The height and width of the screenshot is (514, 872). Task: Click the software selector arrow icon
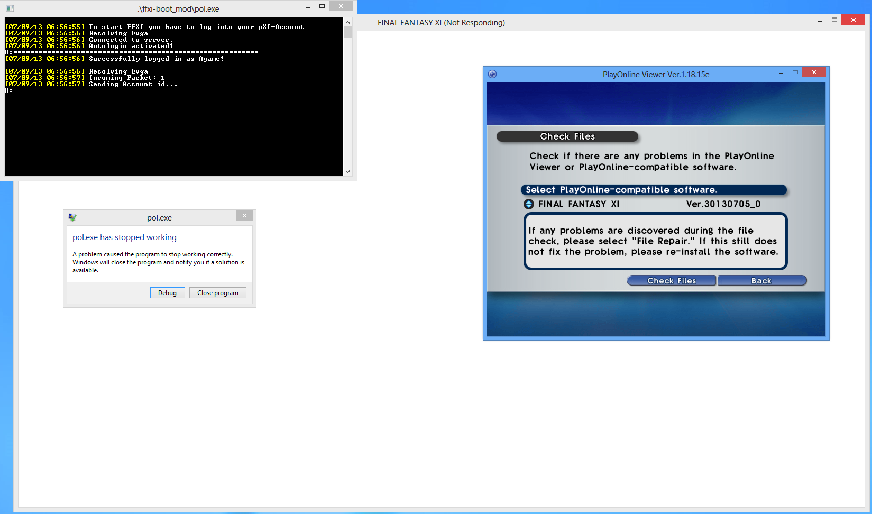[529, 204]
